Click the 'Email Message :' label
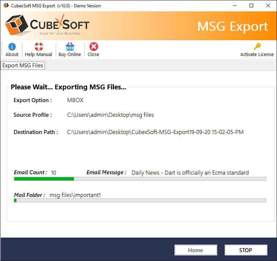Image resolution: width=277 pixels, height=261 pixels. click(x=106, y=172)
